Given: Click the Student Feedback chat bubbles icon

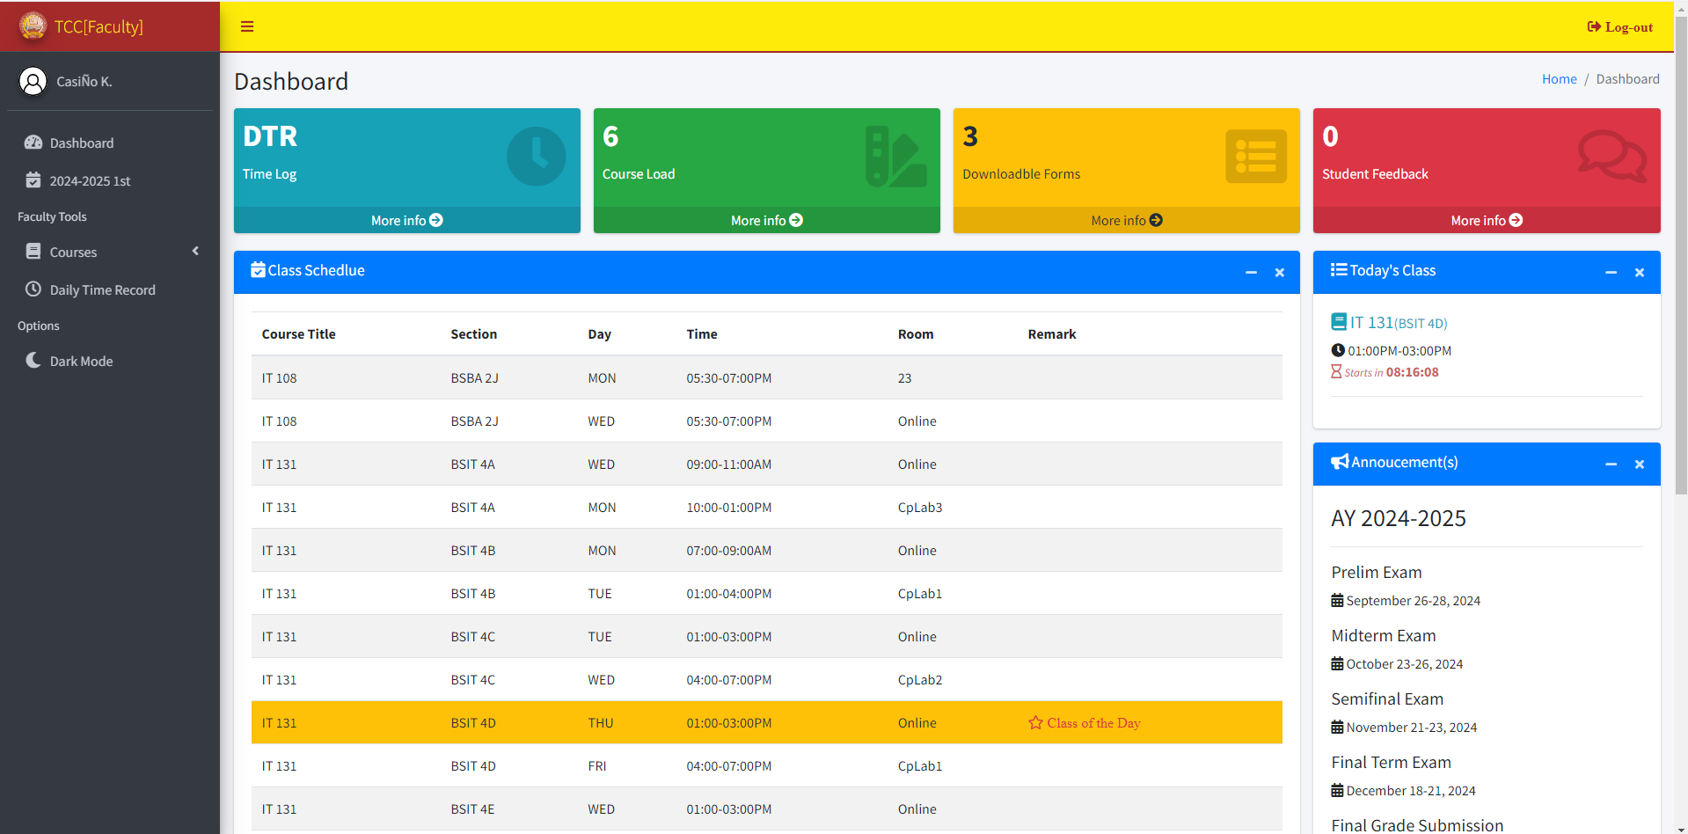Looking at the screenshot, I should (1611, 157).
